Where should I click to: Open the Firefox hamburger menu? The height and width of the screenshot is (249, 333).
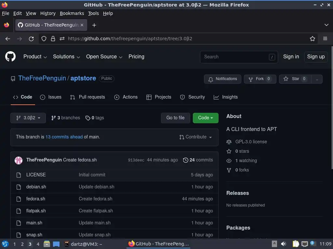tap(325, 39)
